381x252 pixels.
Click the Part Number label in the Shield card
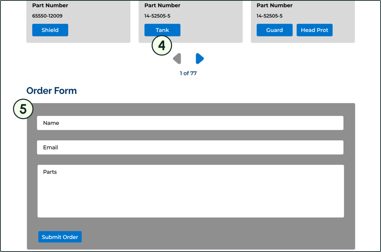click(x=50, y=6)
